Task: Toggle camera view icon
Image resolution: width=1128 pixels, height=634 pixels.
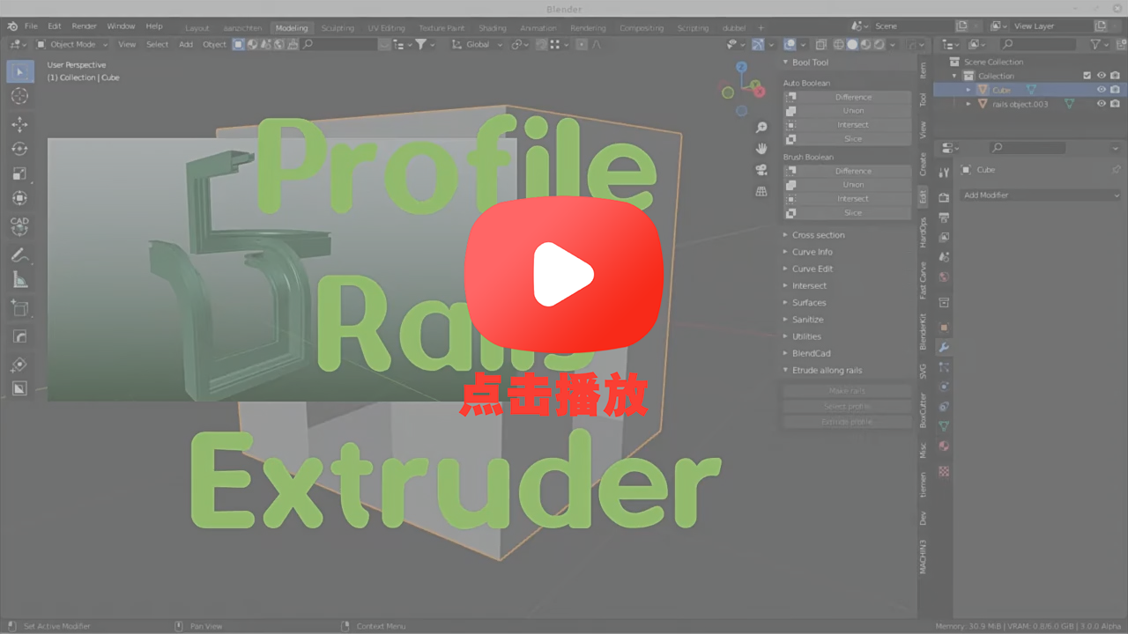Action: tap(761, 170)
